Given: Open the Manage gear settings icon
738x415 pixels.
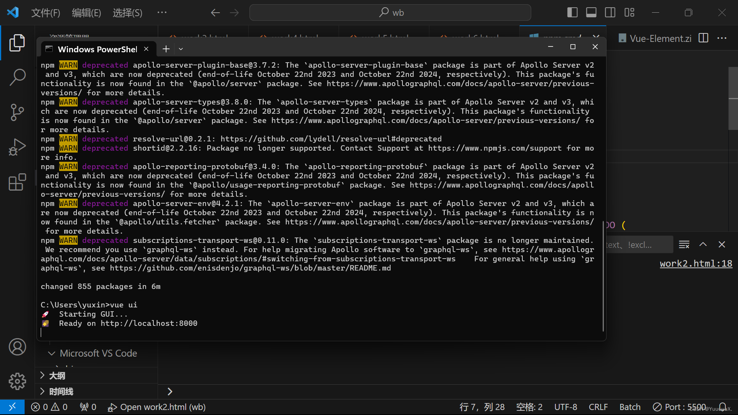Looking at the screenshot, I should pos(17,381).
